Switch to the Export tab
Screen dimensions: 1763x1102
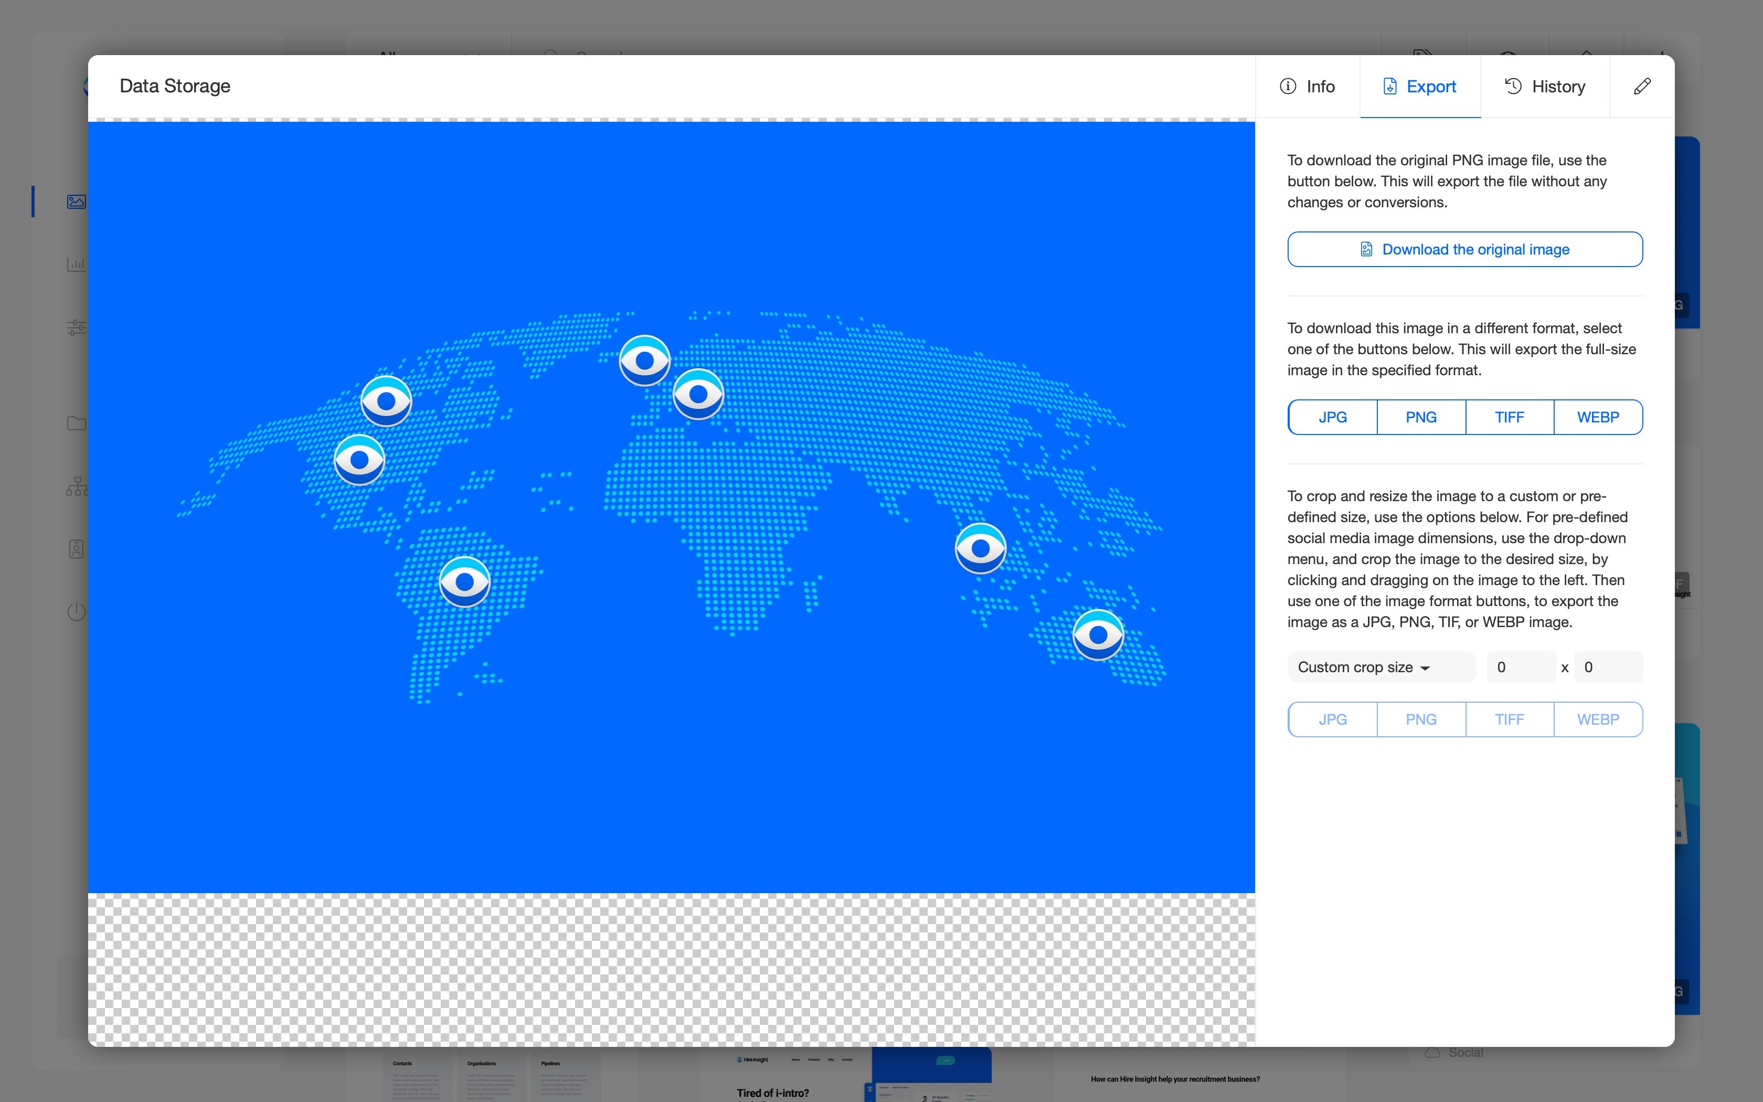[x=1420, y=87]
